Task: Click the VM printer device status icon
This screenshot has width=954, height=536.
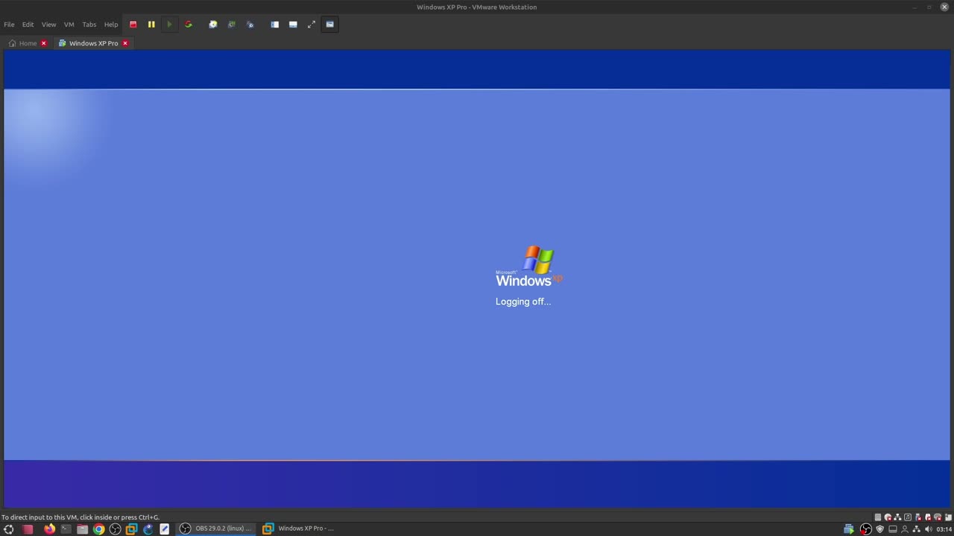Action: (x=928, y=517)
